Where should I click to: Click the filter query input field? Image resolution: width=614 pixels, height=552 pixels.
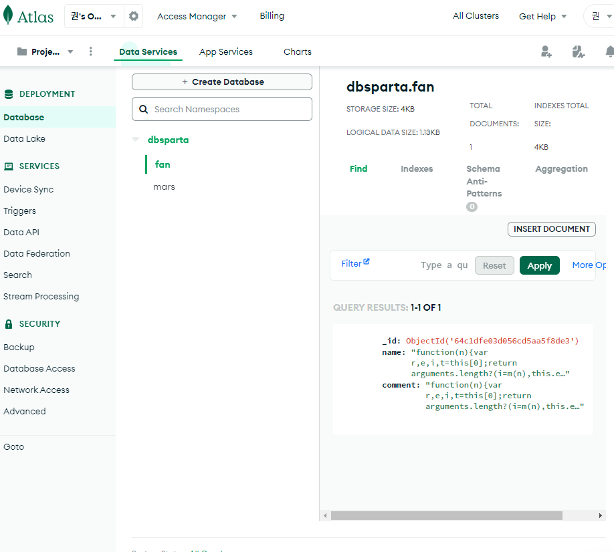point(444,265)
